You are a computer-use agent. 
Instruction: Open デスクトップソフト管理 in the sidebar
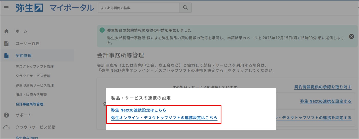point(35,67)
